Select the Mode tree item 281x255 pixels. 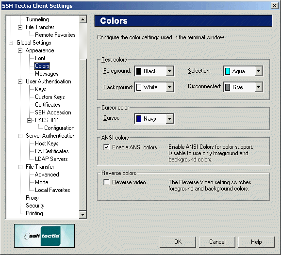42,182
